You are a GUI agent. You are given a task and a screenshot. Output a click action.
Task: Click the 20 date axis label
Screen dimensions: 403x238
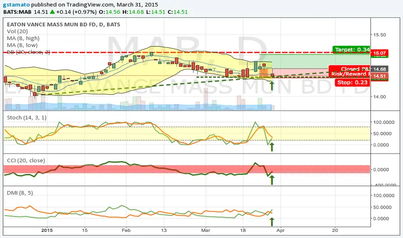point(335,230)
